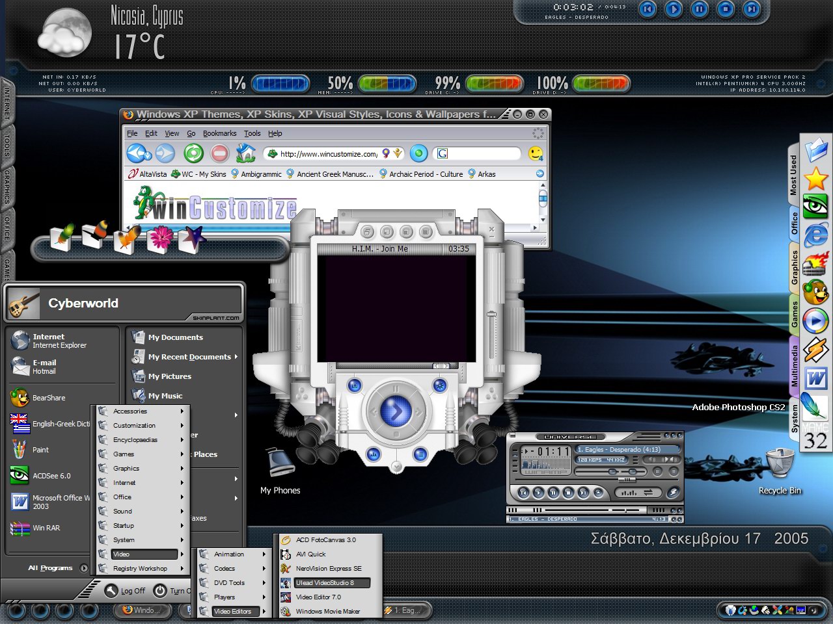
Task: Expand the Graphics program folder
Action: (141, 468)
